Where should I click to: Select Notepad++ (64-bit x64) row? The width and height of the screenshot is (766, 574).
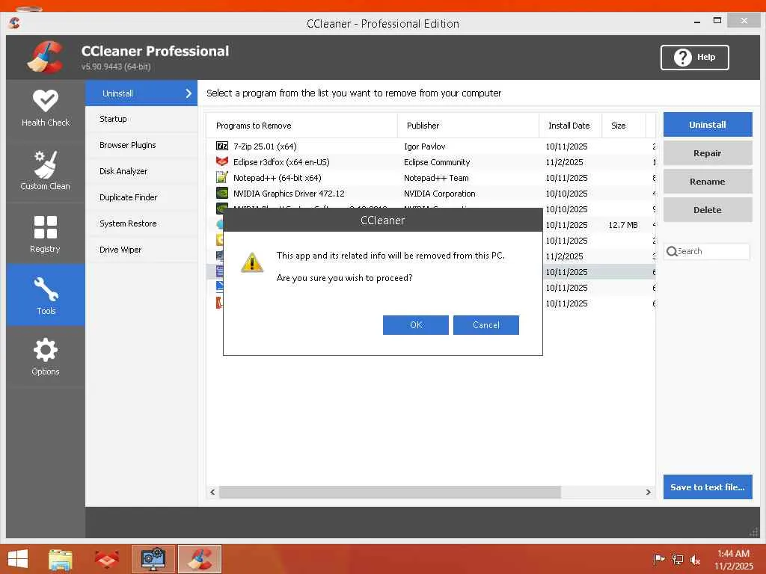click(431, 178)
